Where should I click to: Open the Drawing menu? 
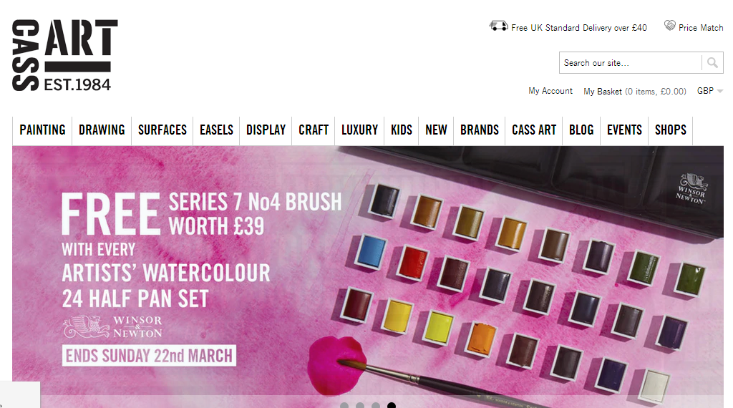(x=102, y=130)
